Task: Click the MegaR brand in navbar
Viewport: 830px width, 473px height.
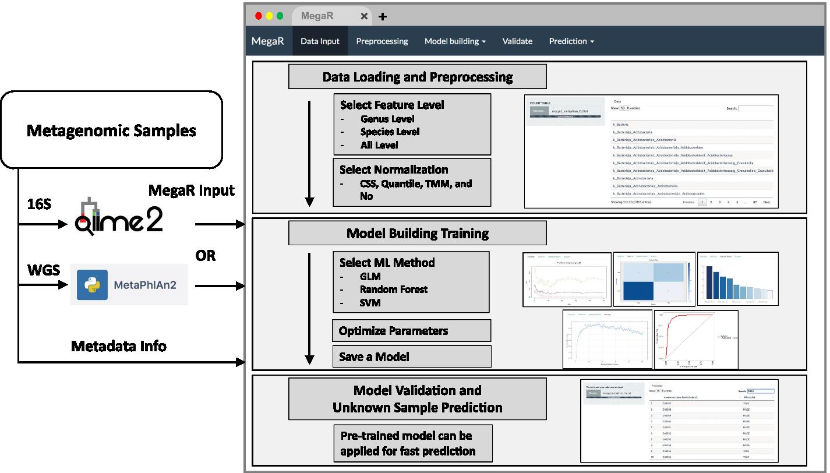Action: 268,41
